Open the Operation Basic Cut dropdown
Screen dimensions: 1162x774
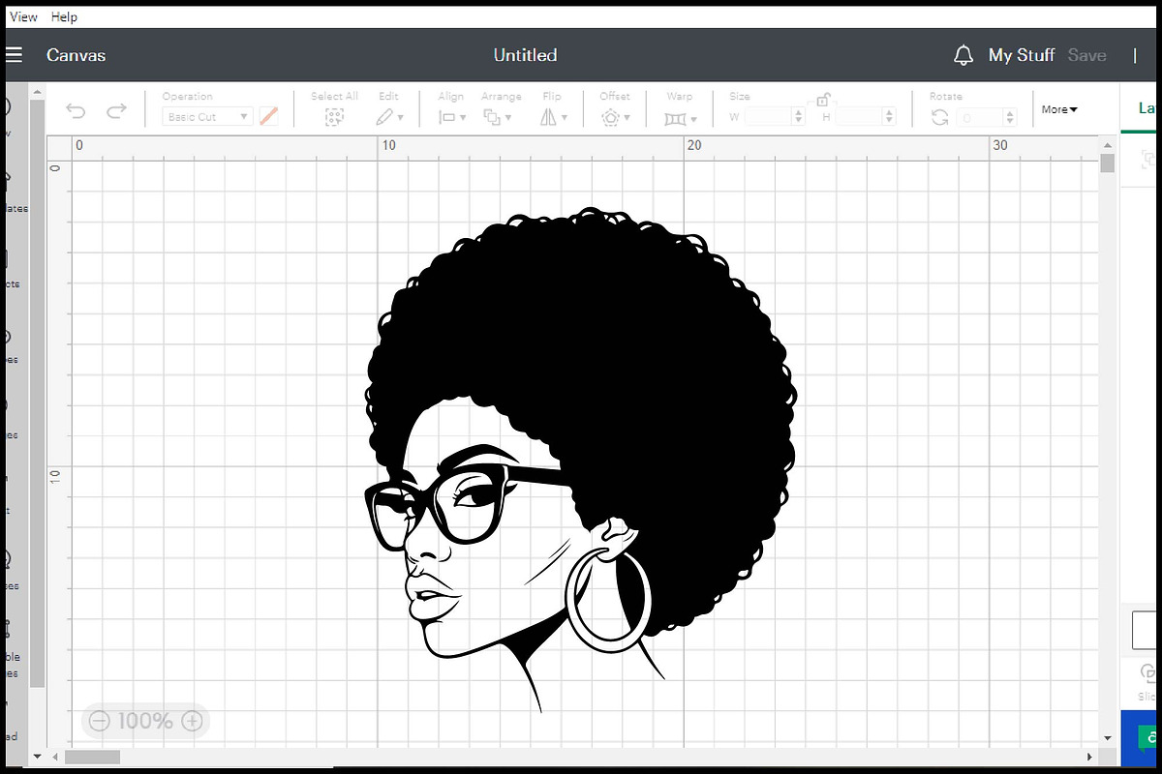tap(207, 117)
